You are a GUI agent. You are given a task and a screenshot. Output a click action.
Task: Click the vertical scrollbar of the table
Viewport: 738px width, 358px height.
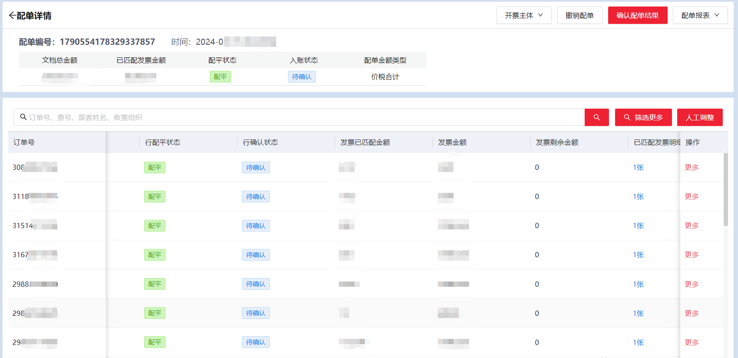click(725, 189)
